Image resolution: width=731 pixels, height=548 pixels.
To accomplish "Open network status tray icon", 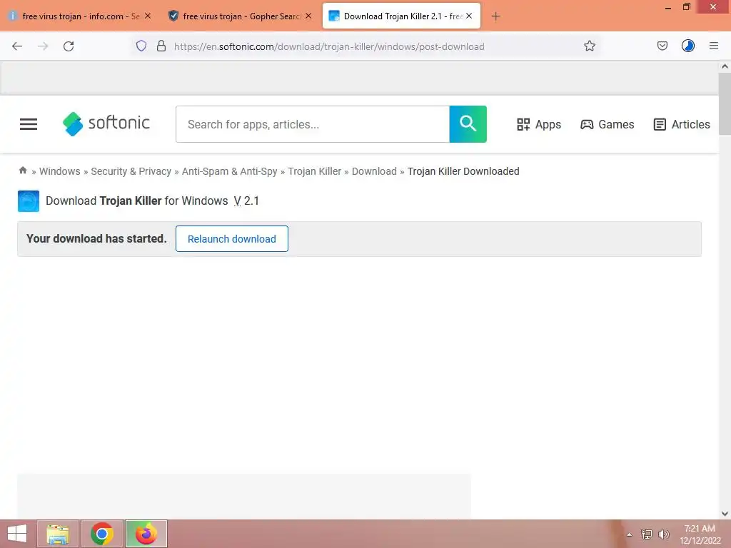I will click(x=647, y=534).
